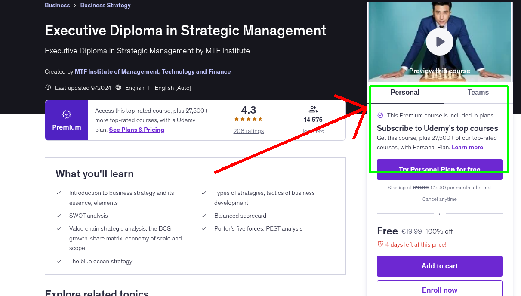Switch to the Teams tab
This screenshot has width=521, height=296.
point(478,92)
